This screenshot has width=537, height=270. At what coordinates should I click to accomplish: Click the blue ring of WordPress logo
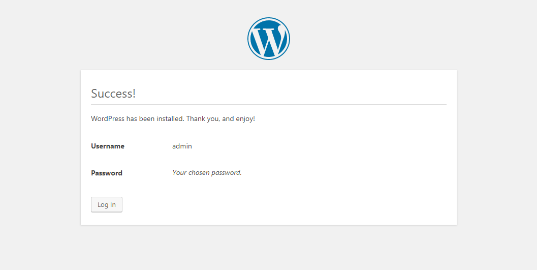[x=268, y=19]
